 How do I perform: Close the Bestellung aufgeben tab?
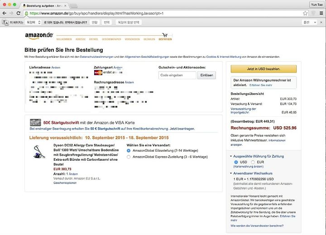point(65,5)
